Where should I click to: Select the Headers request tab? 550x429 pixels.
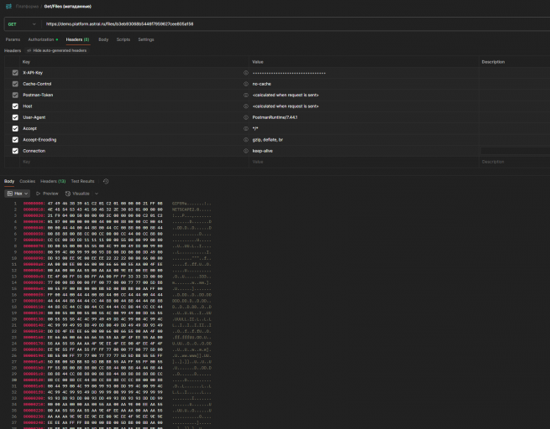[x=77, y=39]
